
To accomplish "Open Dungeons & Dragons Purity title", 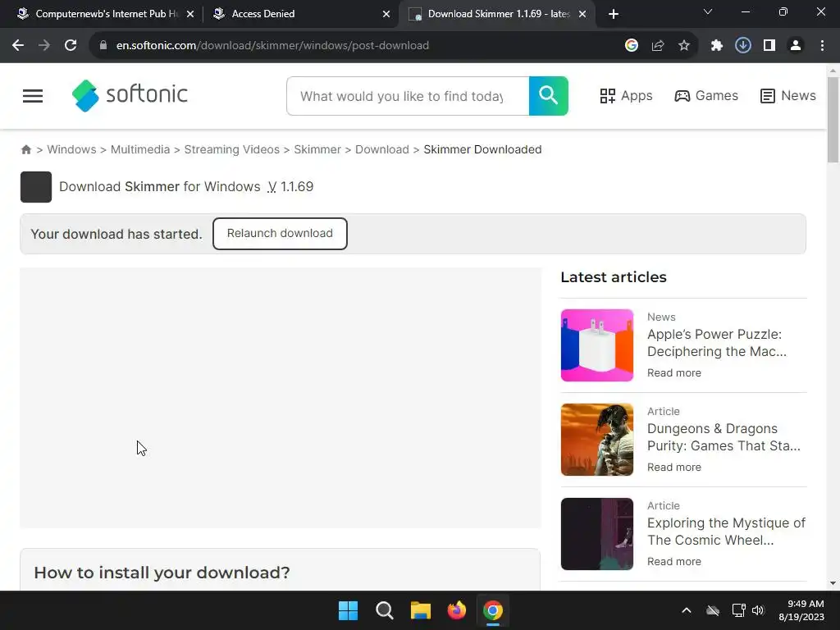I will pyautogui.click(x=724, y=437).
